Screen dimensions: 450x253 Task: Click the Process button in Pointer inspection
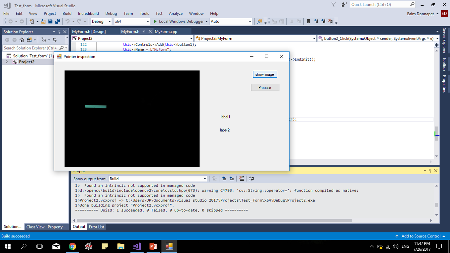click(x=265, y=87)
